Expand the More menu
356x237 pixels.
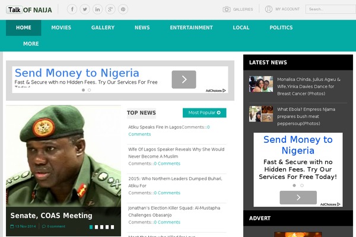tap(31, 44)
